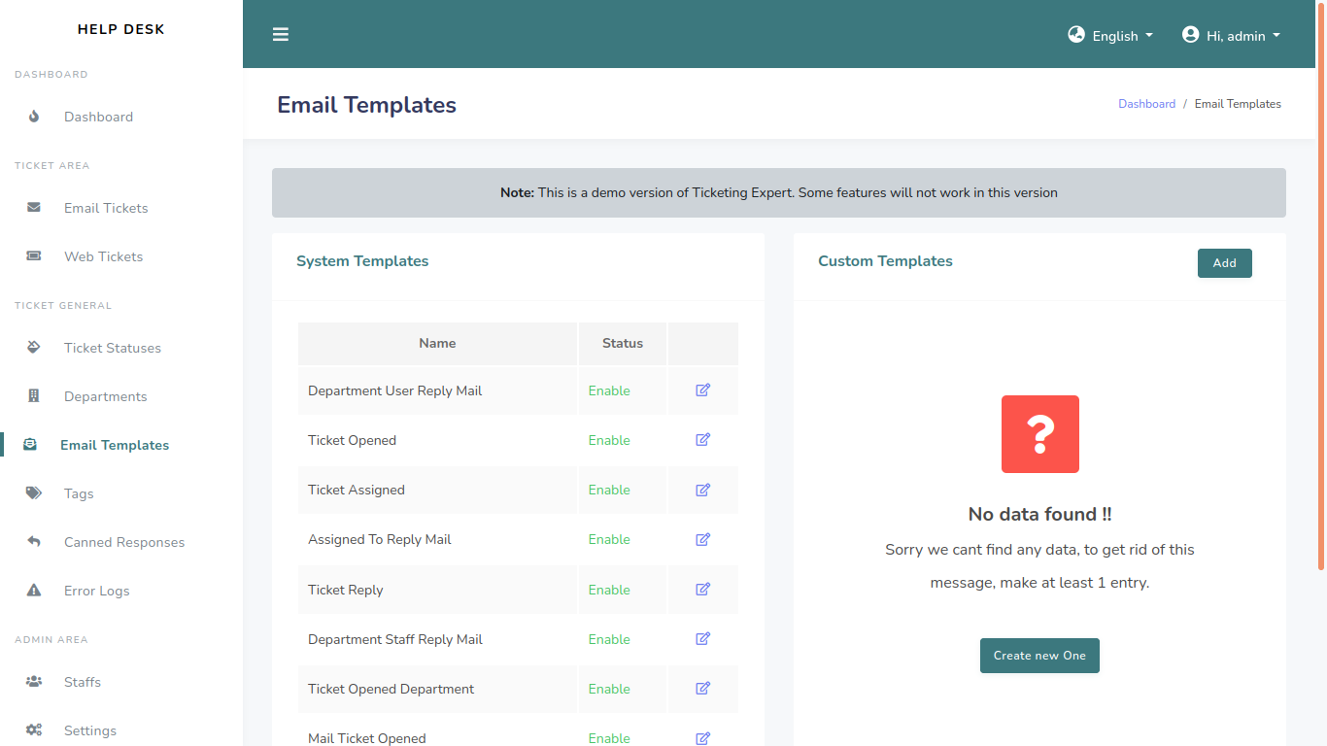The width and height of the screenshot is (1327, 746).
Task: Click the Add button for Custom Templates
Action: pyautogui.click(x=1224, y=262)
